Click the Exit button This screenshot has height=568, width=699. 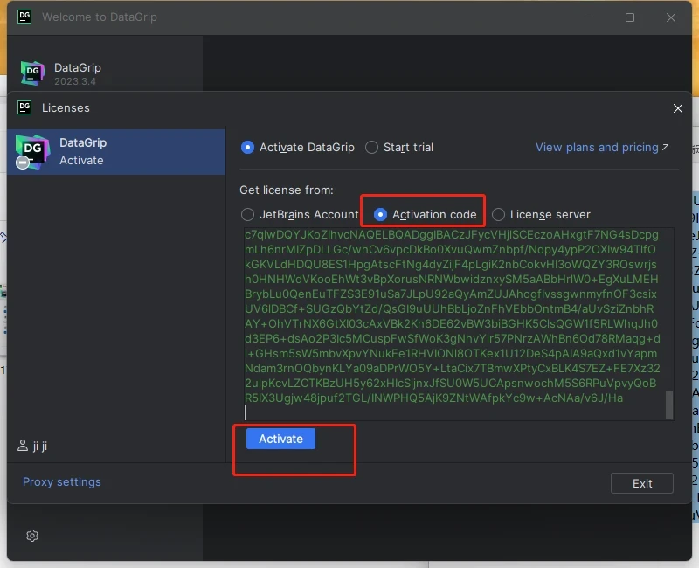tap(642, 483)
